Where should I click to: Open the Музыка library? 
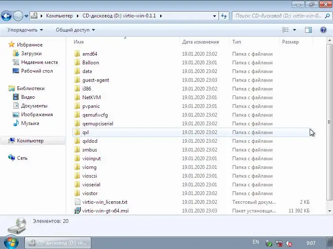(30, 123)
